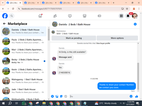
Task: Open Mari 2 Beds 2 Baths Apartment conversation
Action: [24, 51]
